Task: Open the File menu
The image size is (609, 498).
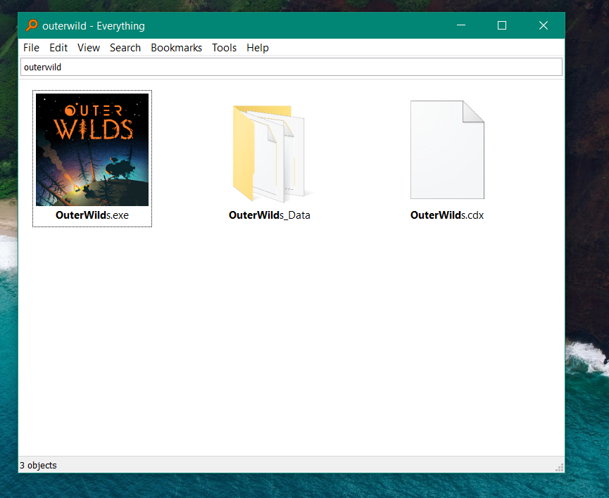Action: click(31, 48)
